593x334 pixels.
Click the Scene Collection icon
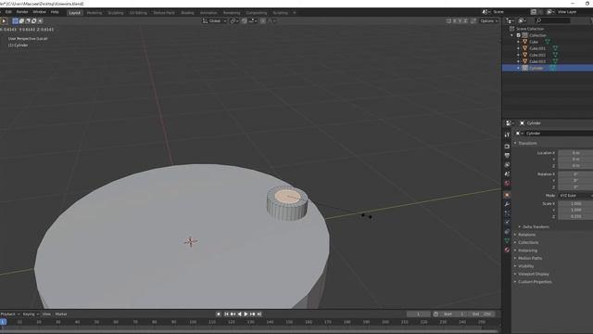(x=512, y=29)
